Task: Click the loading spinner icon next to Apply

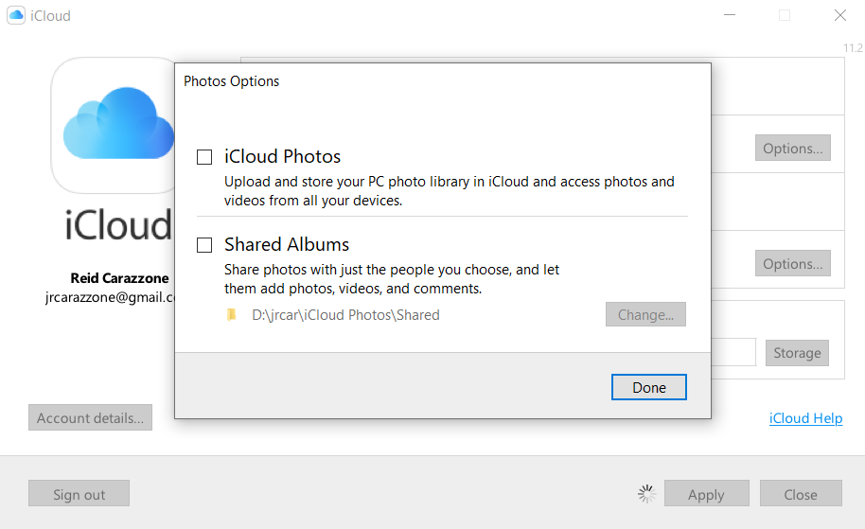Action: point(647,493)
